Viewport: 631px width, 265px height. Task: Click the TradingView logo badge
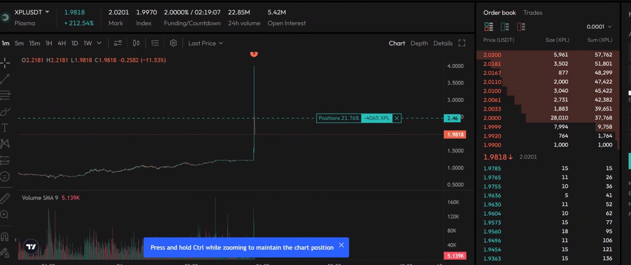point(31,247)
